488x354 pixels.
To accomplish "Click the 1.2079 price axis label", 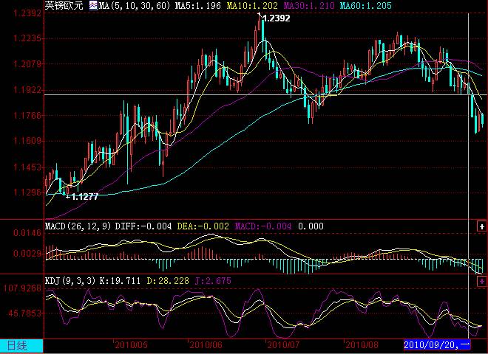I will click(x=27, y=64).
